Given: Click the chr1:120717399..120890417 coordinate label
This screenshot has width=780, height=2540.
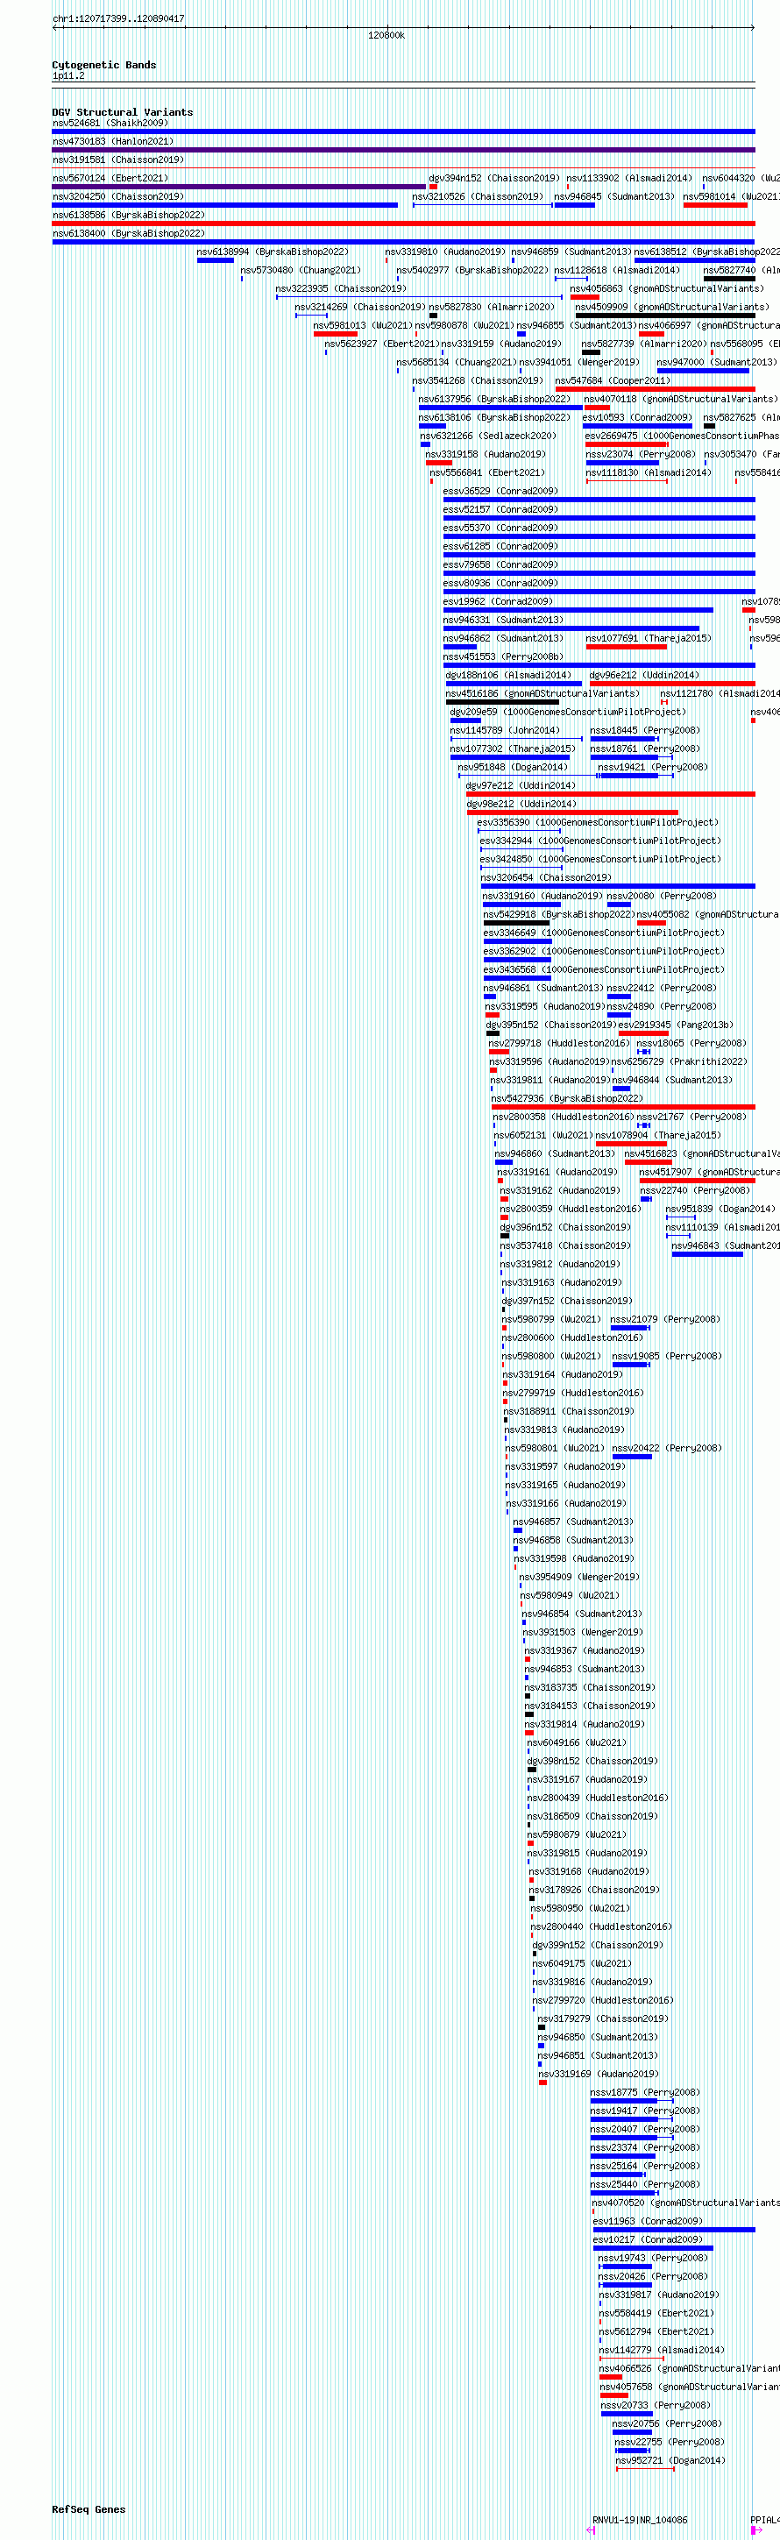Looking at the screenshot, I should tap(118, 18).
